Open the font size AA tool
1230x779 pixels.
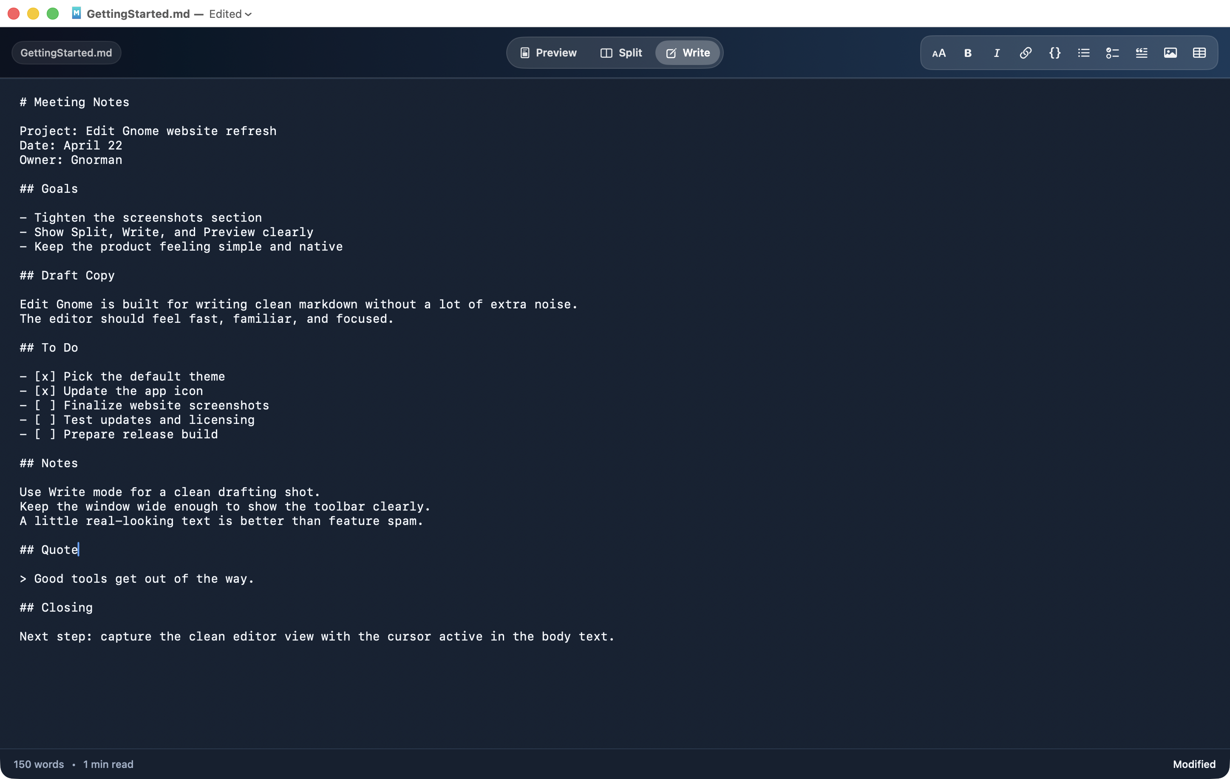(938, 53)
